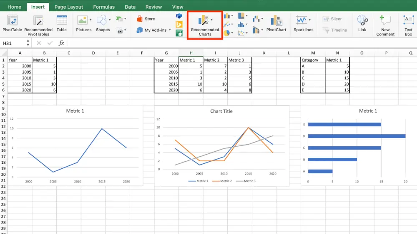
Task: Click the Recommended Charts button
Action: 205,25
